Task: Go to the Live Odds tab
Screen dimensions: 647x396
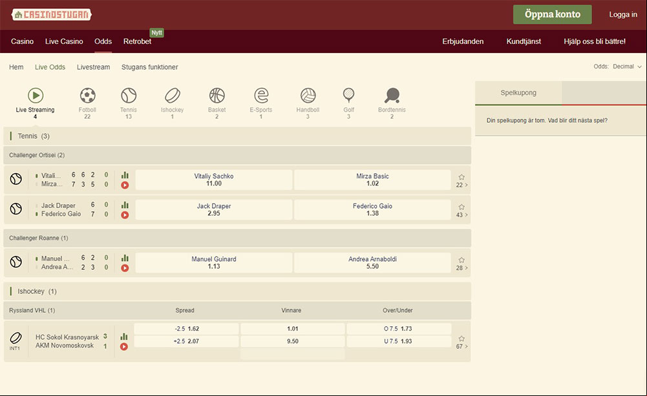Action: pyautogui.click(x=50, y=67)
